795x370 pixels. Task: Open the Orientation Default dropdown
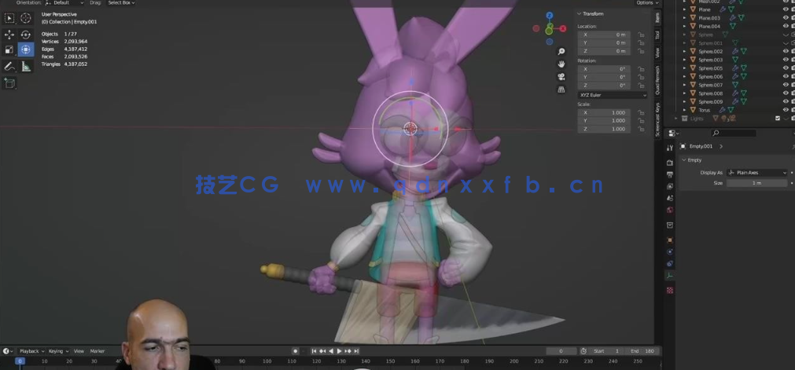(x=65, y=2)
